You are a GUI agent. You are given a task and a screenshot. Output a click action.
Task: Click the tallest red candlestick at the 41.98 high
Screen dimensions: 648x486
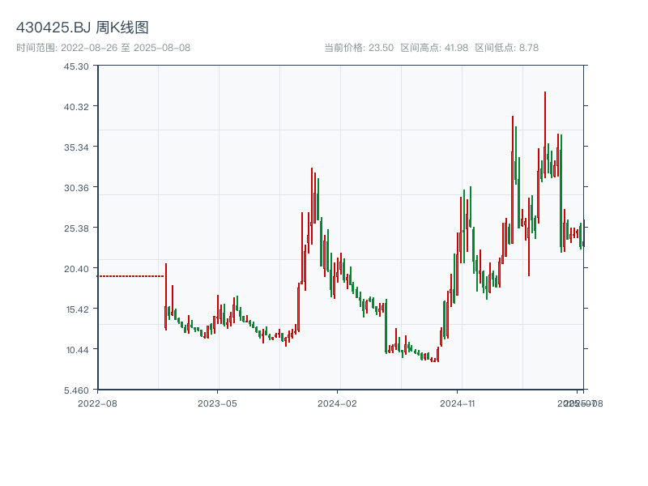point(545,134)
